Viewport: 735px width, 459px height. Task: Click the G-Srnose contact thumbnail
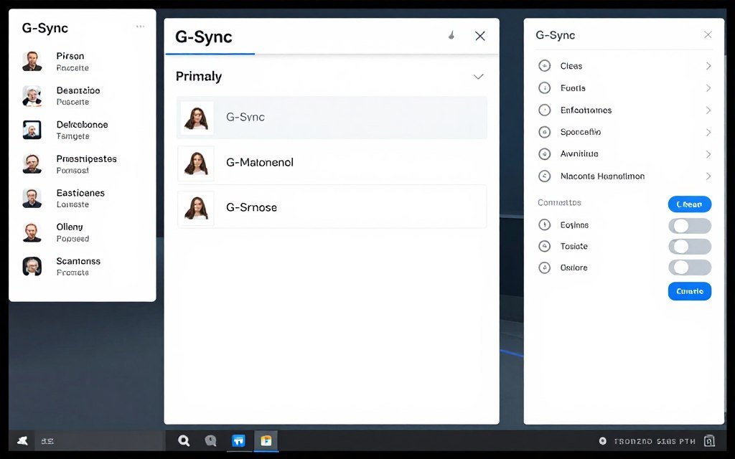point(196,207)
